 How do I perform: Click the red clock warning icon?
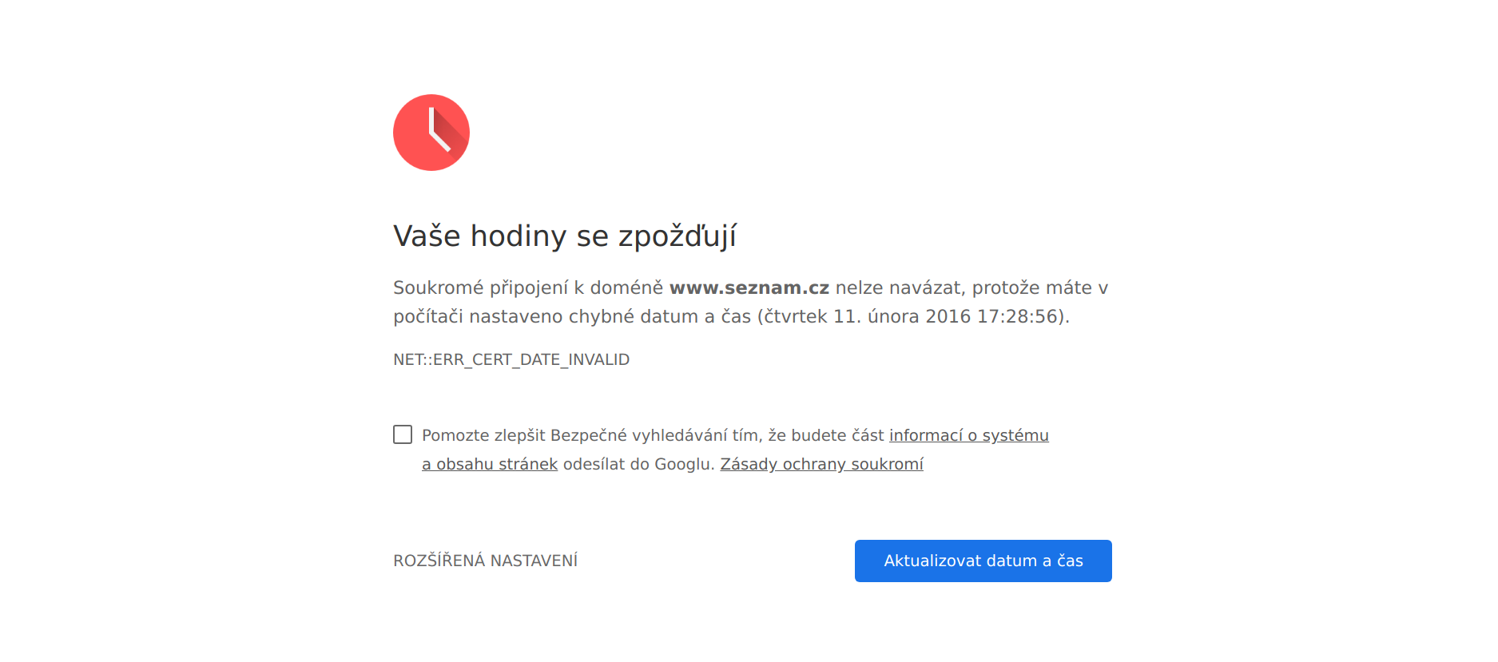point(431,133)
